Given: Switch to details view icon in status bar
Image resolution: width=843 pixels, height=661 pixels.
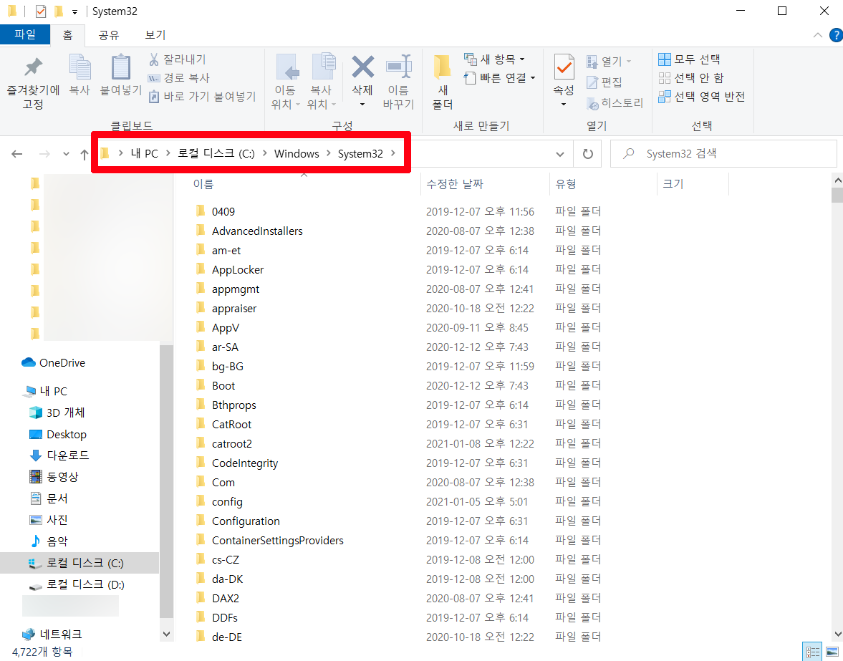Looking at the screenshot, I should (811, 652).
